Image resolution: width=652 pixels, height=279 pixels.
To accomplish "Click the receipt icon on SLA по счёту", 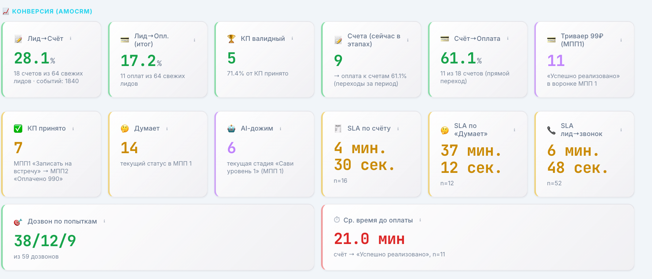I will point(338,128).
